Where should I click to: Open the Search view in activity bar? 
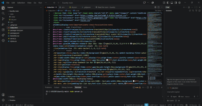tap(3, 13)
